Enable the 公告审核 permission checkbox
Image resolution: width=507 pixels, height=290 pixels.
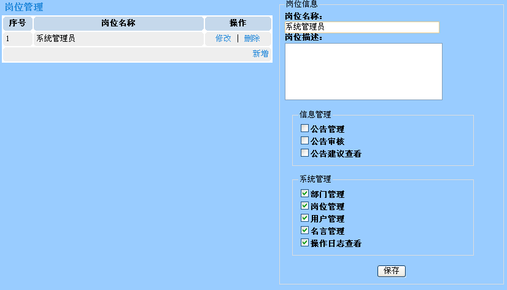[x=304, y=141]
